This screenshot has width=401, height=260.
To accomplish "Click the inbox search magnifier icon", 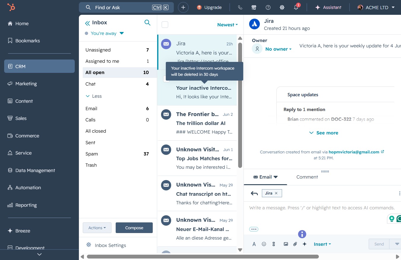I will (x=147, y=23).
